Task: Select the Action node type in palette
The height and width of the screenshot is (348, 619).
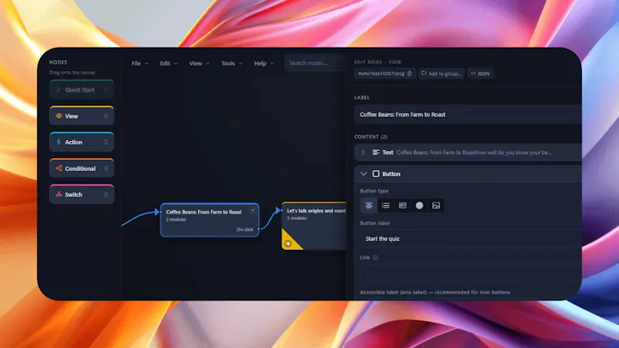Action: click(x=82, y=142)
